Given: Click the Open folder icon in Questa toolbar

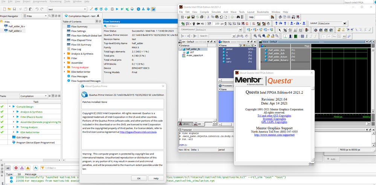Looking at the screenshot, I should (x=188, y=17).
